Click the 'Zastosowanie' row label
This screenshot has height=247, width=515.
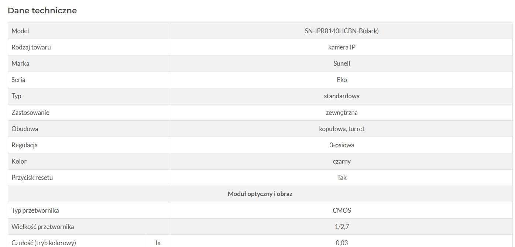[30, 113]
